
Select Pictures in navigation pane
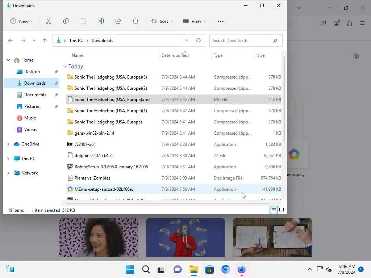point(32,106)
